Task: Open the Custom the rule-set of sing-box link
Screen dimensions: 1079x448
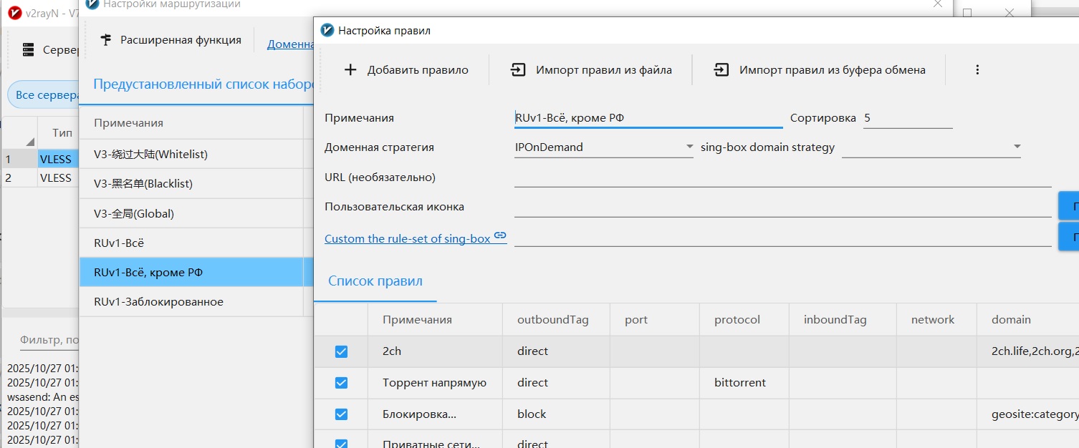Action: pyautogui.click(x=408, y=238)
